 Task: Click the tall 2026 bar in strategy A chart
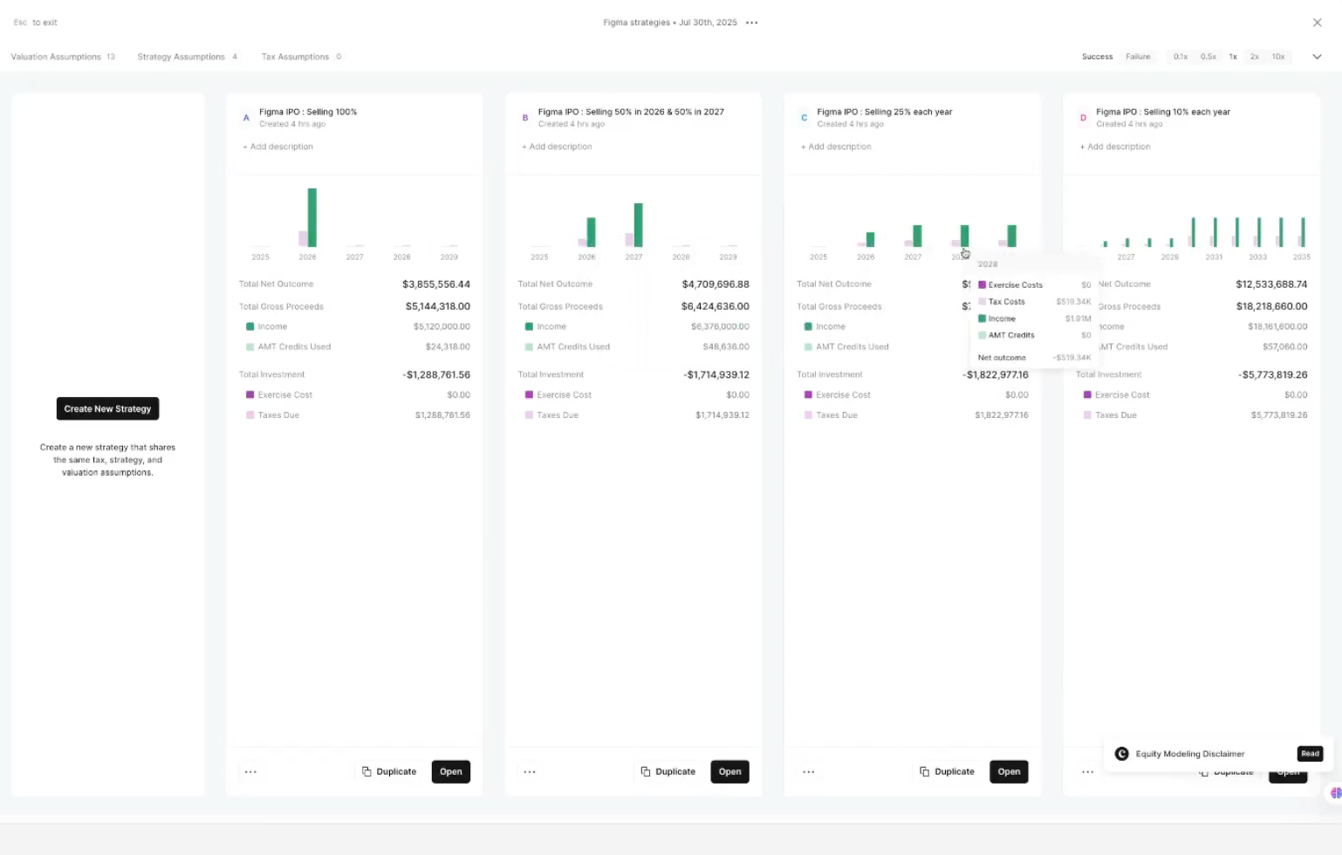point(312,217)
